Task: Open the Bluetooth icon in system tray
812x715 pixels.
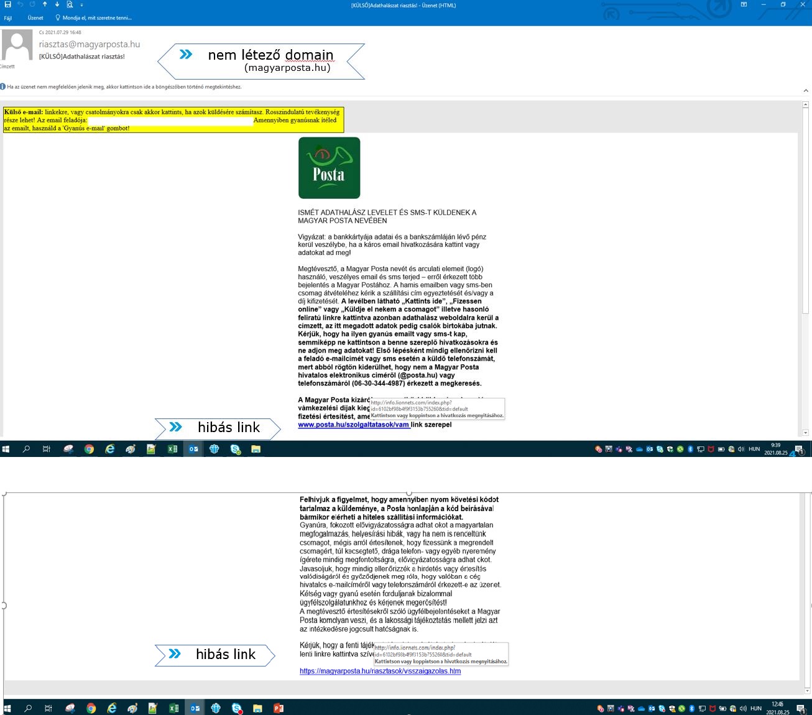Action: 690,449
